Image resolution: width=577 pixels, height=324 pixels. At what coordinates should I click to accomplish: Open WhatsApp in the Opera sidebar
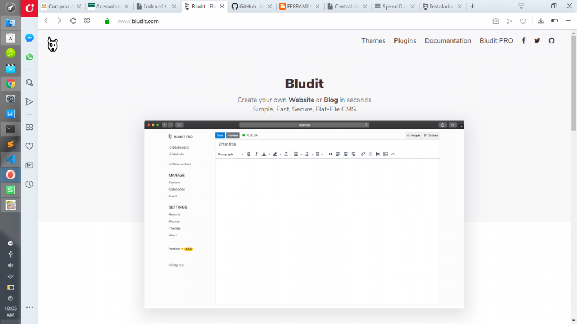coord(29,57)
